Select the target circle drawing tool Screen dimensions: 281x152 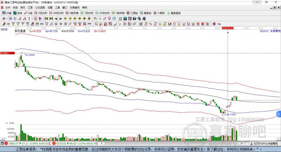click(56, 24)
